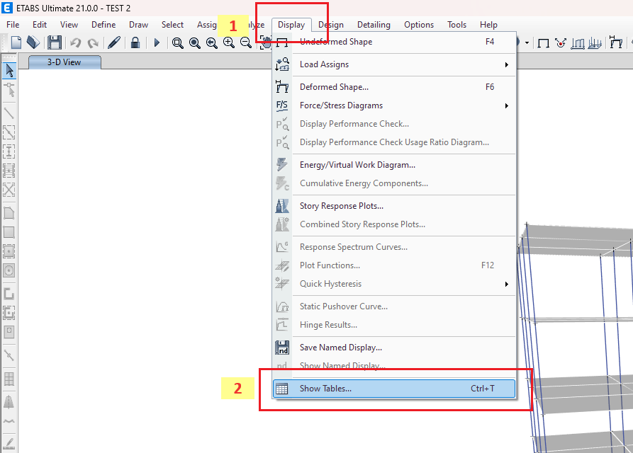Open Save Named Display option

(x=340, y=348)
